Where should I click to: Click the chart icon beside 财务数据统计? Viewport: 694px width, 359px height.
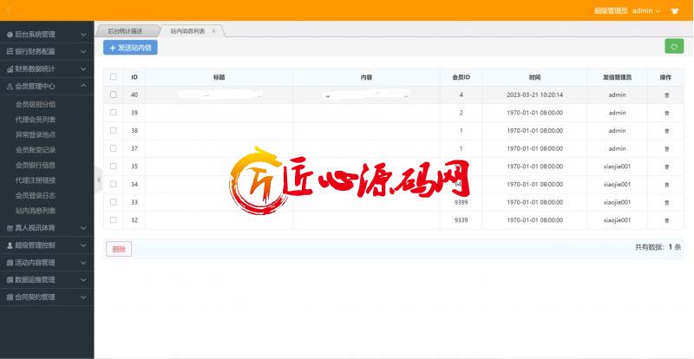(x=10, y=69)
